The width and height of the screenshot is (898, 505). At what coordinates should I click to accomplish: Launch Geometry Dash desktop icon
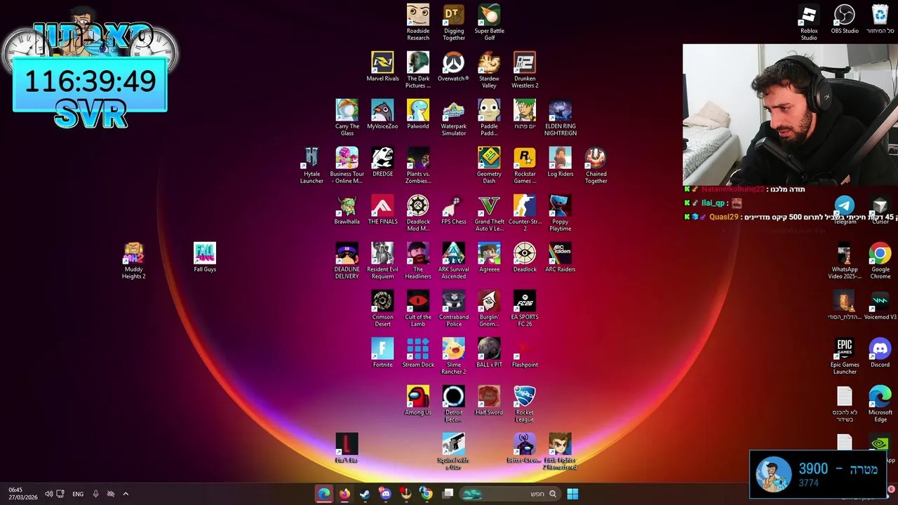[489, 166]
